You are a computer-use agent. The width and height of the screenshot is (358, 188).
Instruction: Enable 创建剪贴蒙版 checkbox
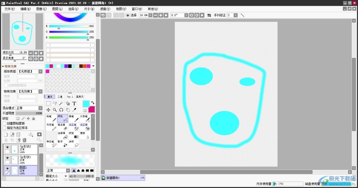4,123
